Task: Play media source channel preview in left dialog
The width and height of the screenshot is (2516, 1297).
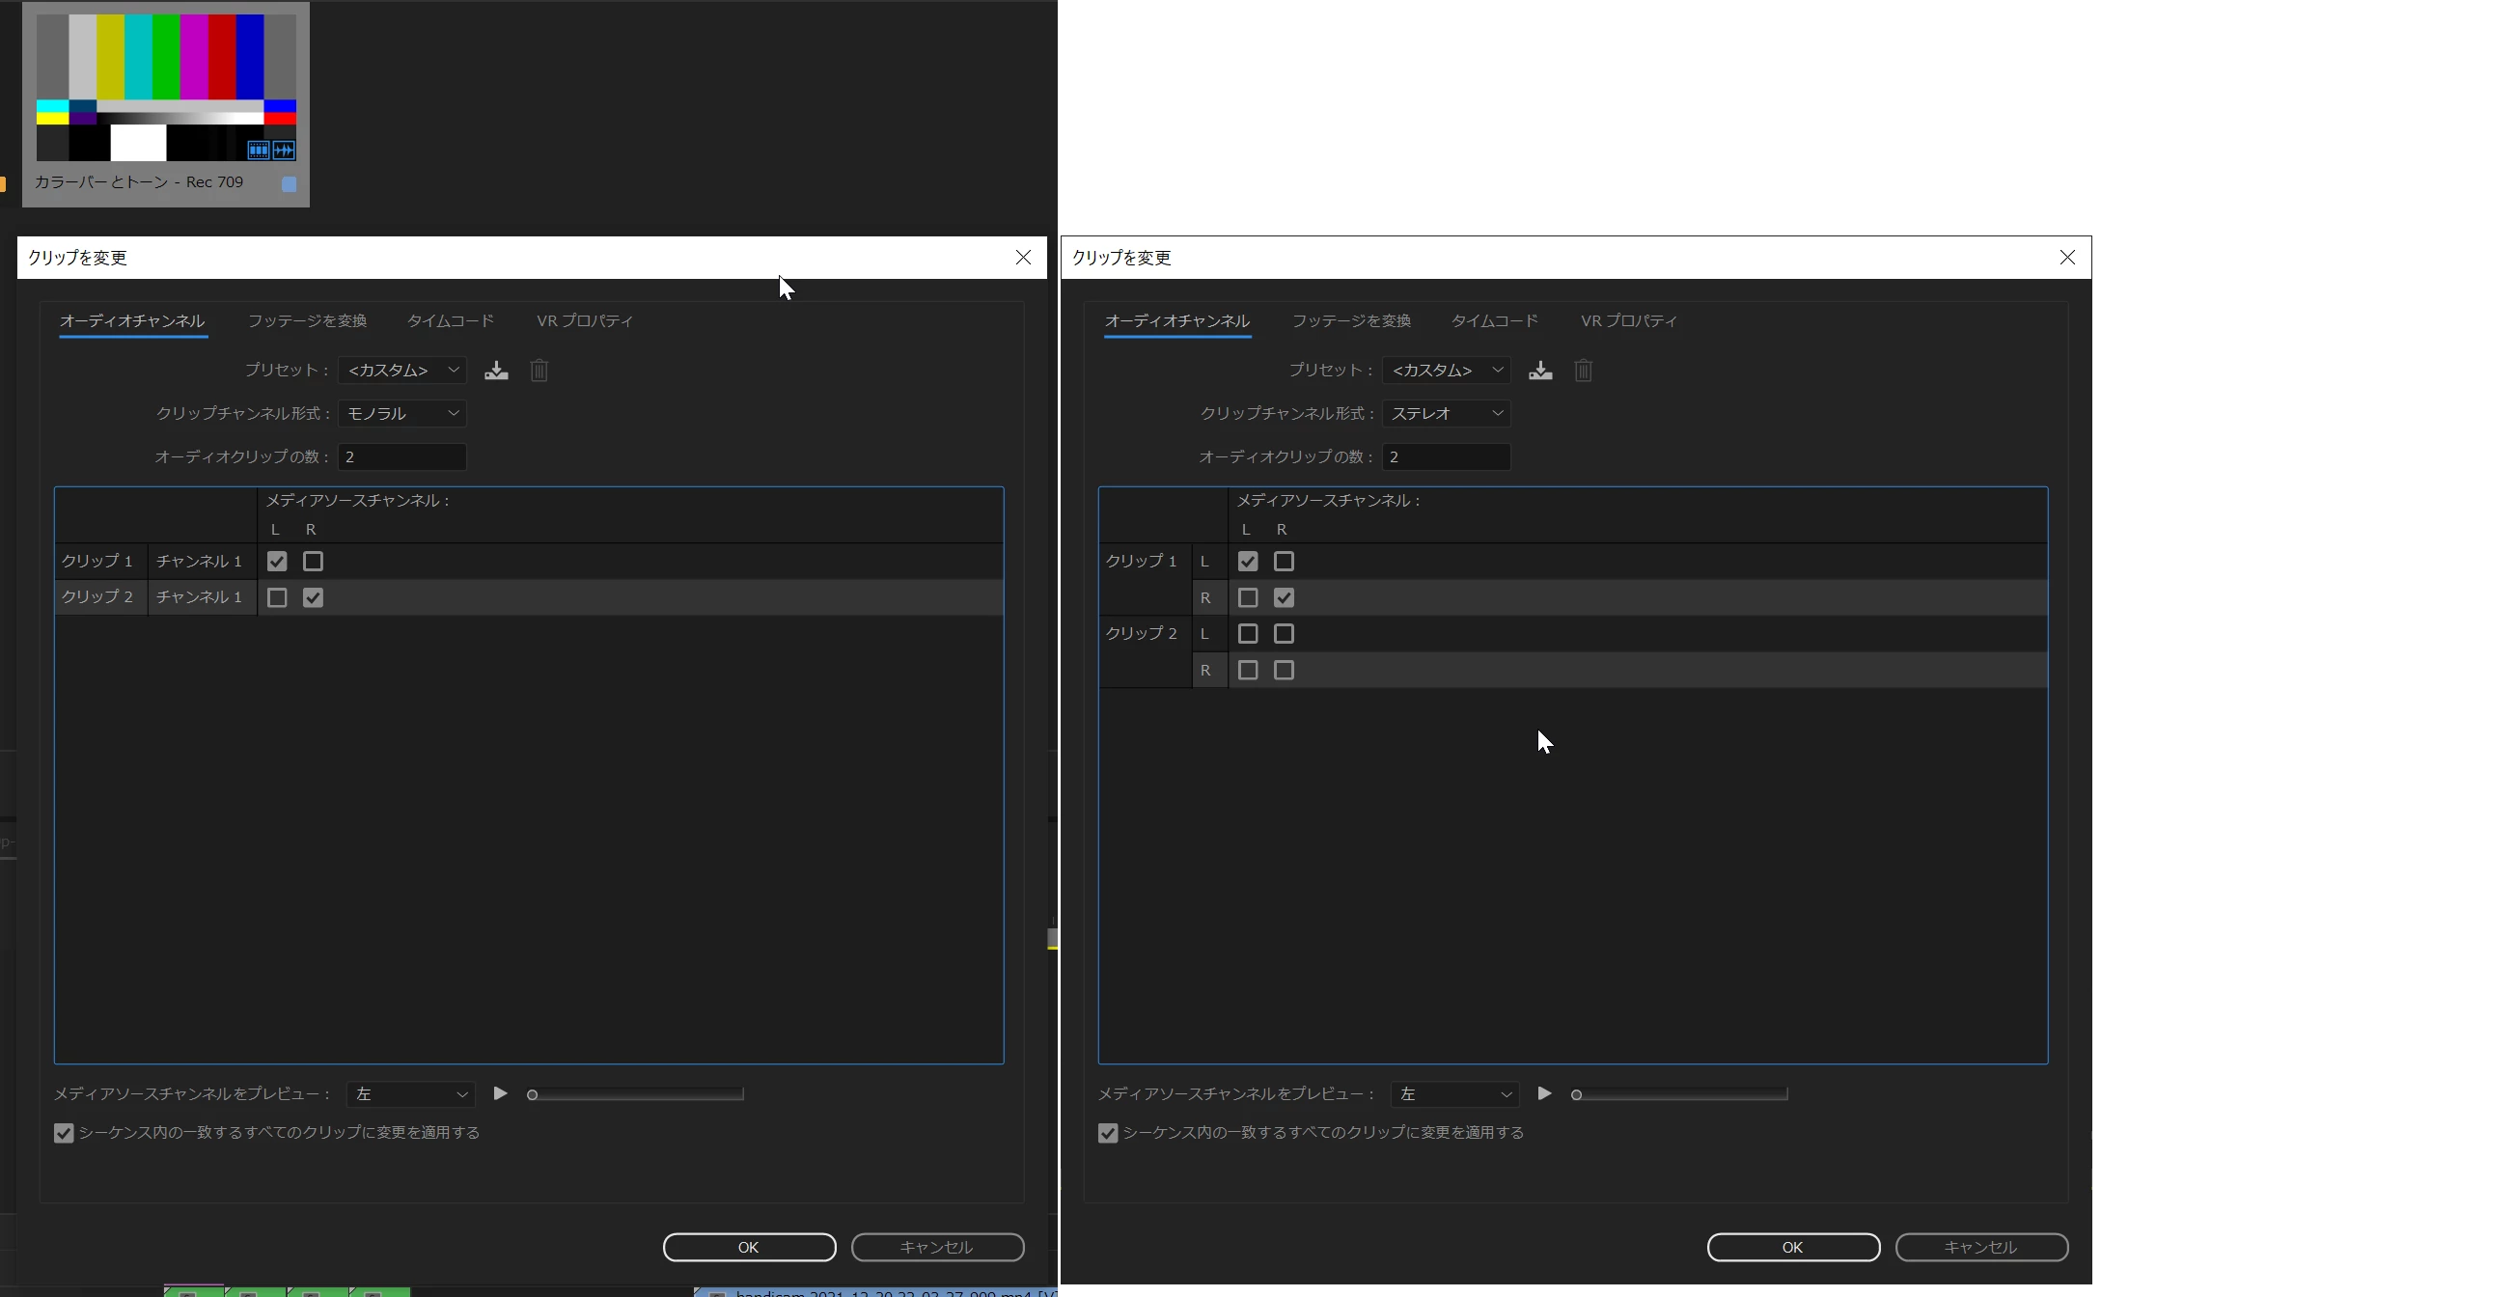Action: click(x=500, y=1092)
